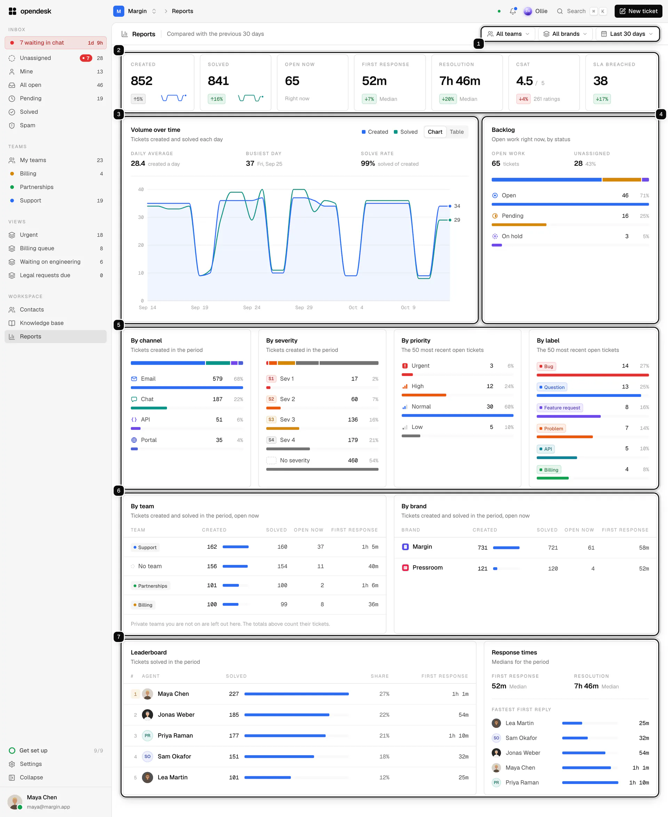Click the My teams people icon
This screenshot has width=668, height=817.
12,160
